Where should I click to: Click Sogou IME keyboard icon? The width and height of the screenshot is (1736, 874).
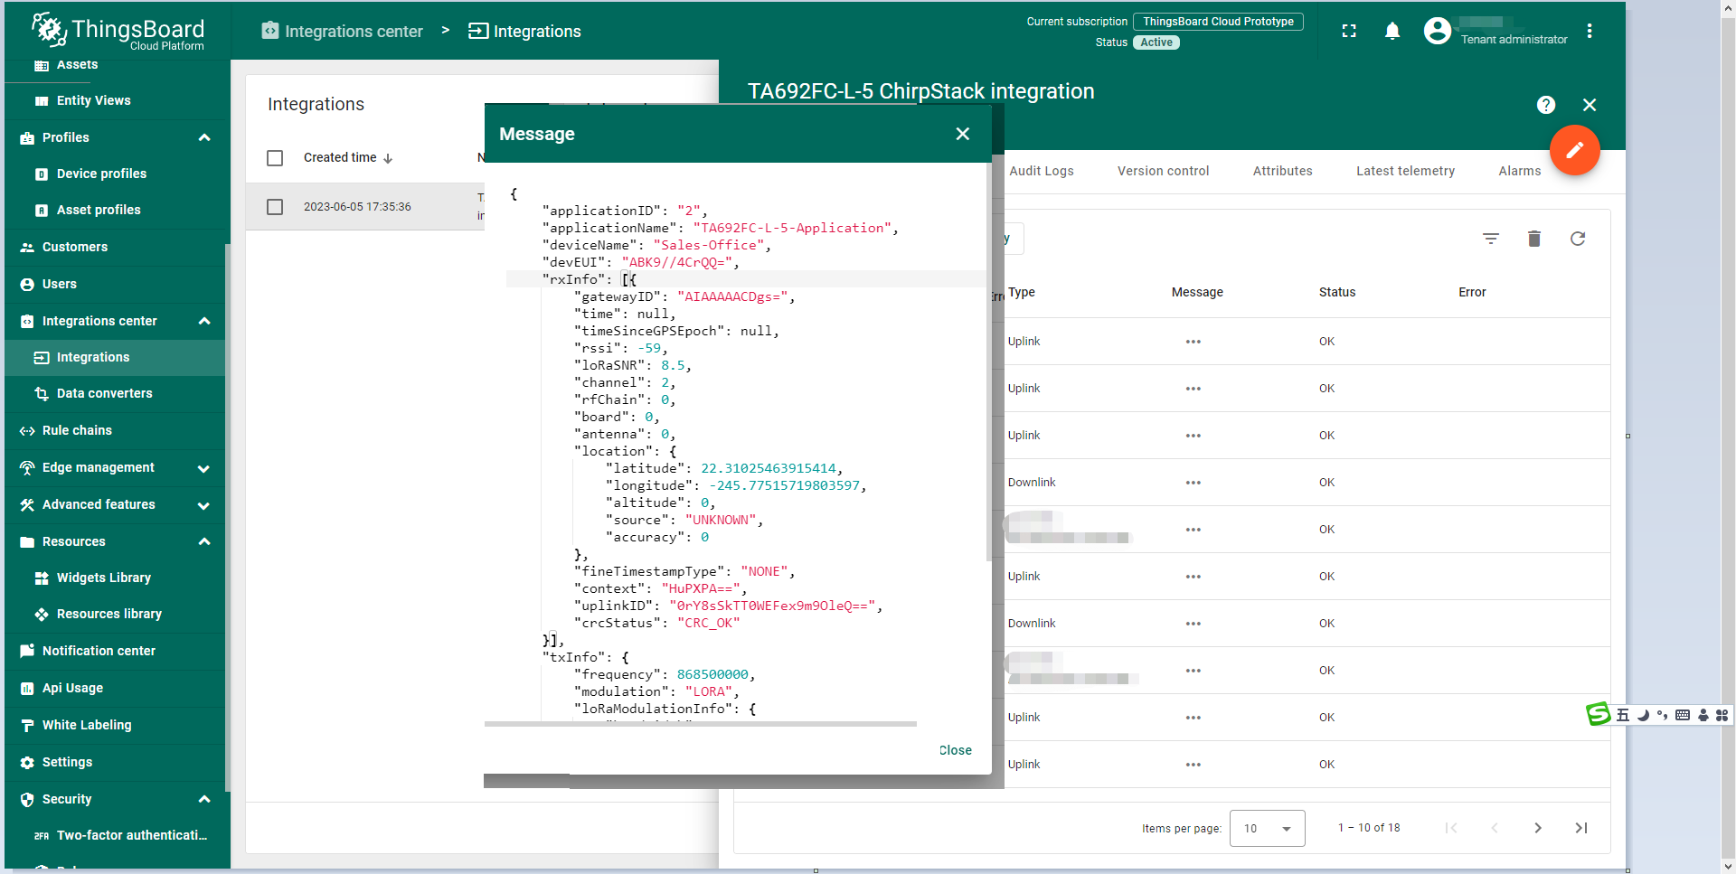(x=1682, y=715)
